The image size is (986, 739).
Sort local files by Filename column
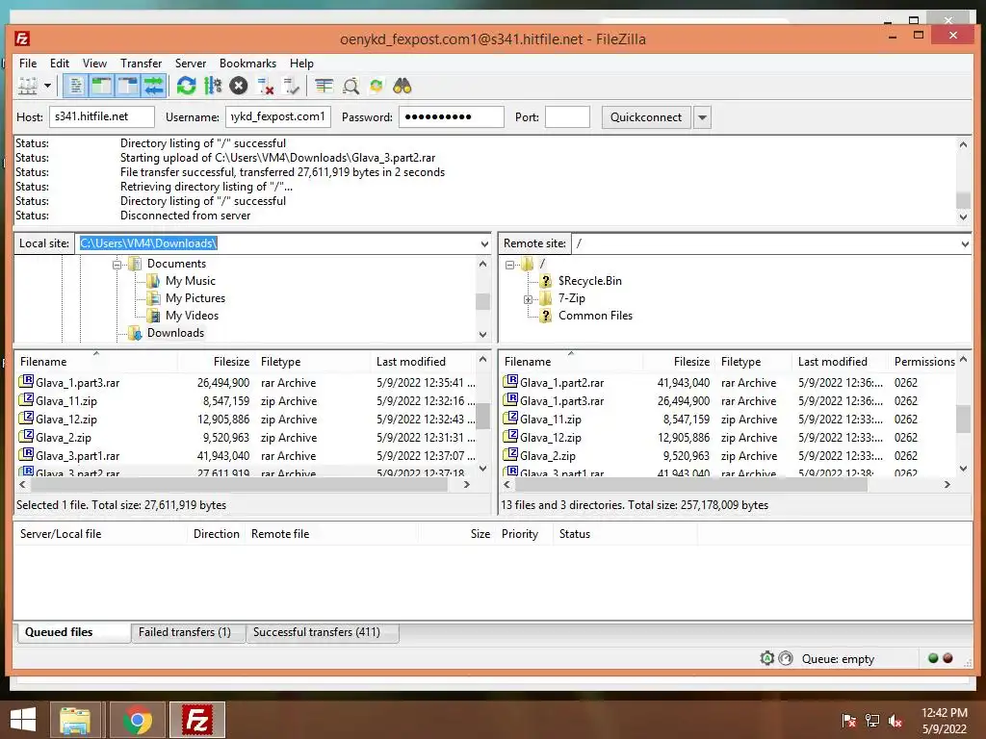click(x=95, y=362)
